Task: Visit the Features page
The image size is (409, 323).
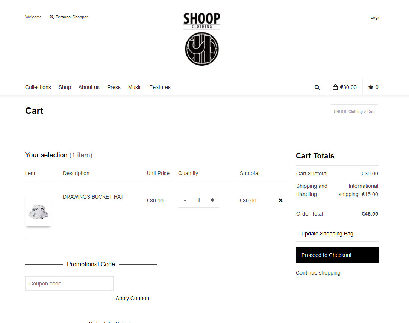Action: tap(160, 87)
